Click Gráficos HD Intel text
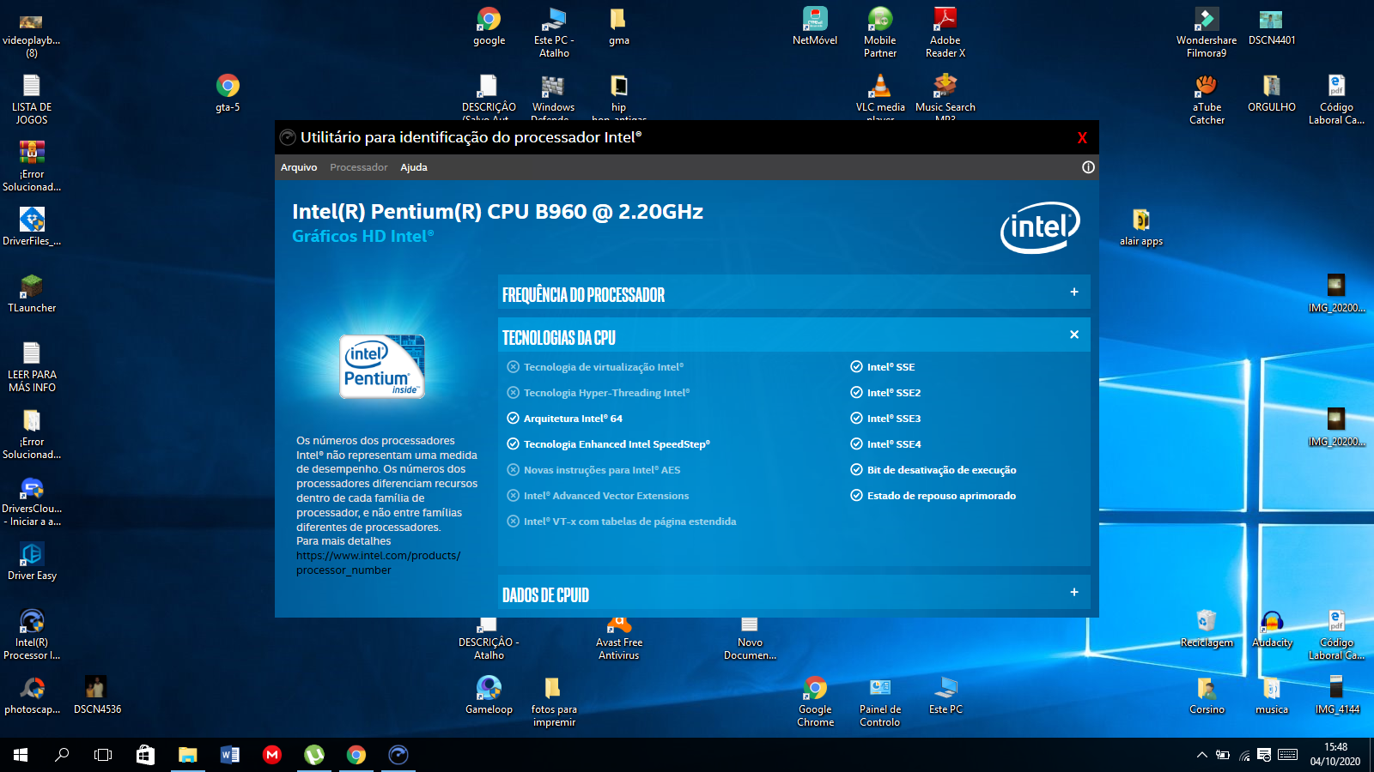 tap(363, 236)
